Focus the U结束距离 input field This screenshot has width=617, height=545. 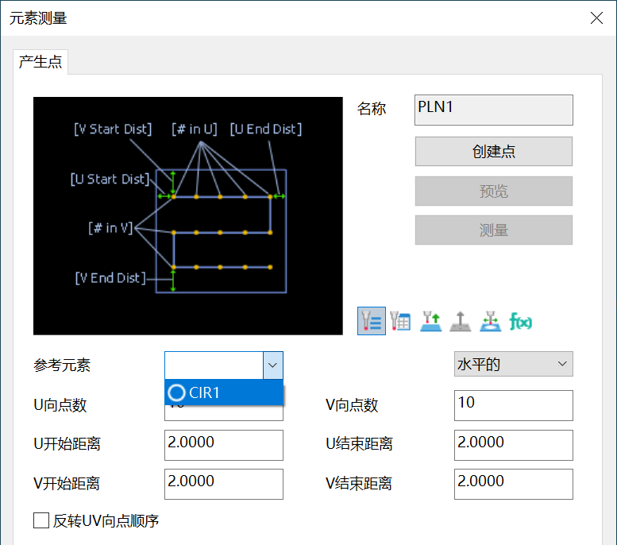(x=513, y=445)
